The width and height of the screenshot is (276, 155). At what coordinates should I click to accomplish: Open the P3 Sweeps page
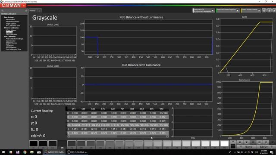pyautogui.click(x=9, y=45)
